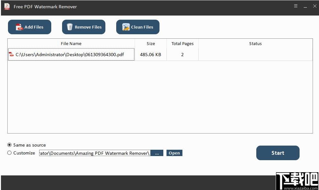The image size is (319, 190).
Task: Click Open to view output folder
Action: [174, 153]
